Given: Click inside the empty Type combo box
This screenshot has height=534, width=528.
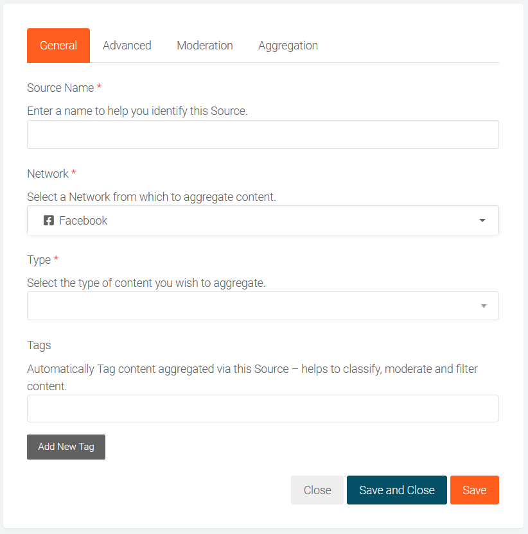Looking at the screenshot, I should 251,306.
